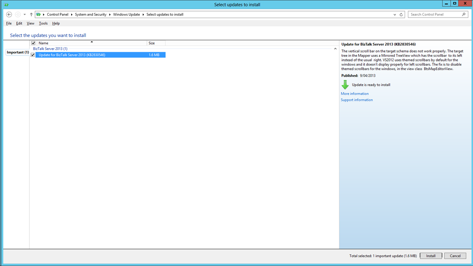Click the Install button
This screenshot has height=266, width=473.
(431, 256)
